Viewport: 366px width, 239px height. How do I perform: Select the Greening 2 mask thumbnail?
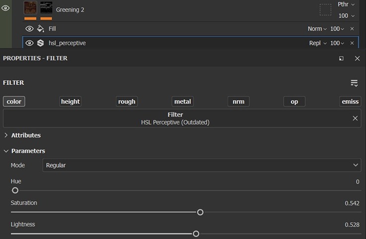(x=46, y=7)
